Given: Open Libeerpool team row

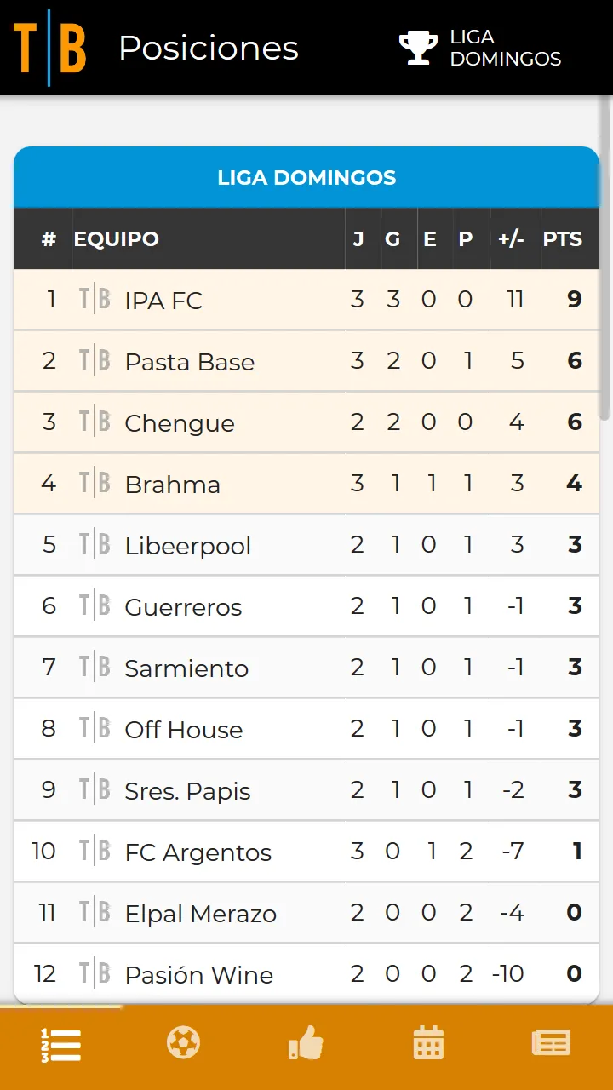Looking at the screenshot, I should (306, 545).
